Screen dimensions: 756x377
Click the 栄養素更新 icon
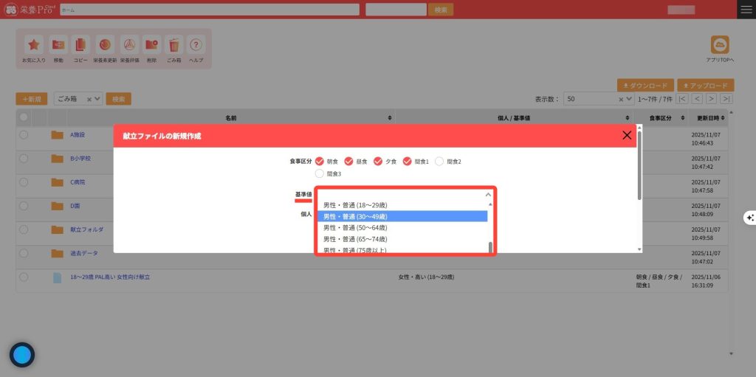pyautogui.click(x=105, y=45)
